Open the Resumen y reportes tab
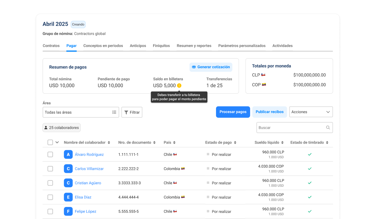This screenshot has width=375, height=219. (x=194, y=46)
